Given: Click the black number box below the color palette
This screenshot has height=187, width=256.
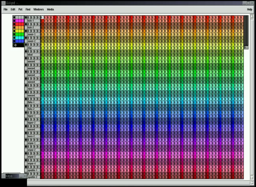Looking at the screenshot, I should point(18,45).
